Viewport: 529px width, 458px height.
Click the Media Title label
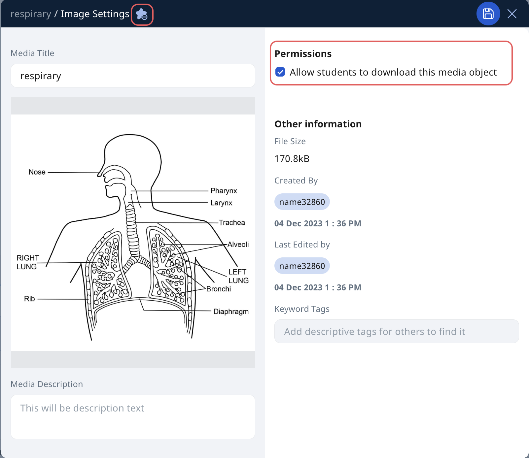pyautogui.click(x=32, y=53)
